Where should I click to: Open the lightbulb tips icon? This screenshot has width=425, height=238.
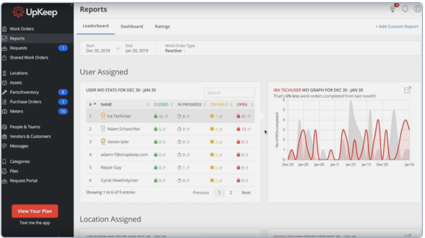393,9
